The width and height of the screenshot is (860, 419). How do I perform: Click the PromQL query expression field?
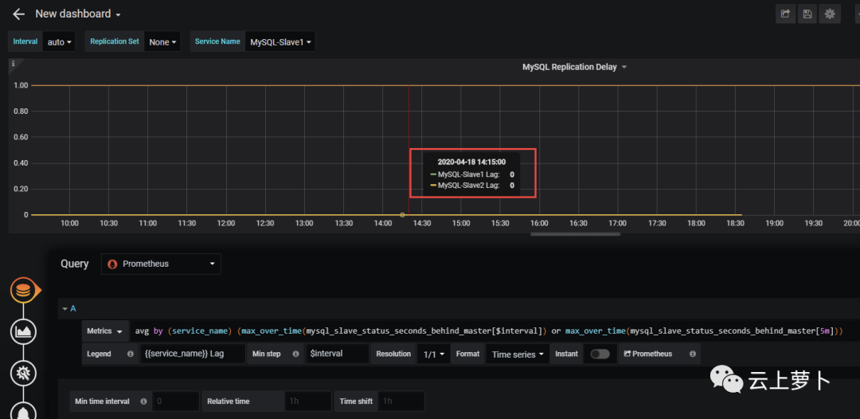[488, 331]
